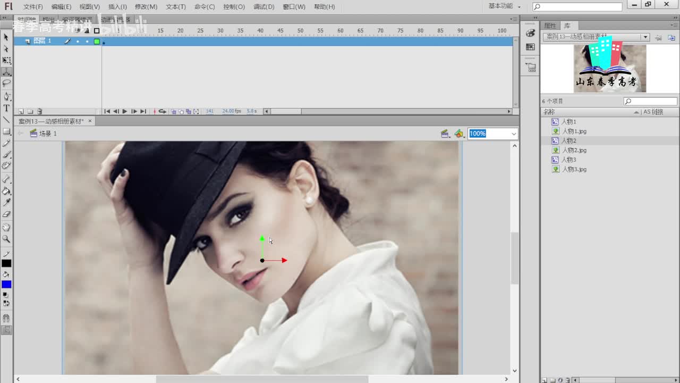
Task: Choose the Pencil tool
Action: click(6, 143)
